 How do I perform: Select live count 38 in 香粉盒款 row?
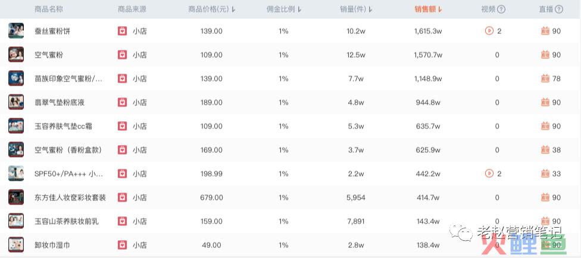pyautogui.click(x=556, y=150)
